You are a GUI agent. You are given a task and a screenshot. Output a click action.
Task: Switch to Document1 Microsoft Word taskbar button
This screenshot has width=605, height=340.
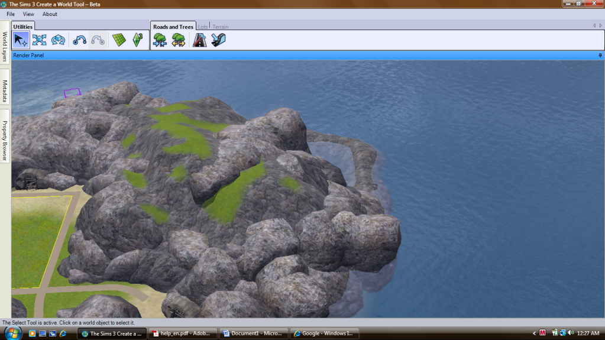[253, 333]
